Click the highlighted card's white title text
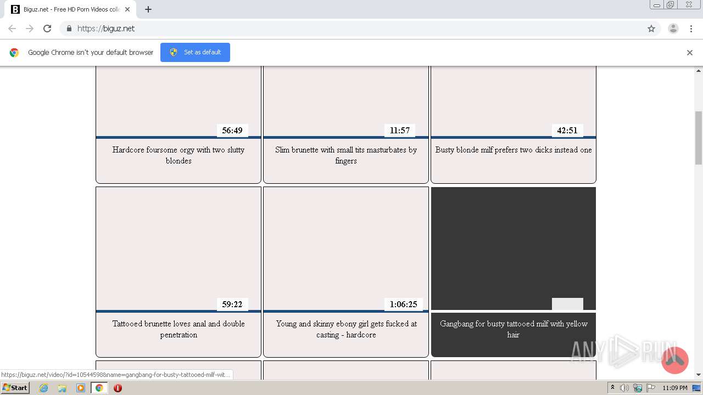703x395 pixels. click(514, 329)
